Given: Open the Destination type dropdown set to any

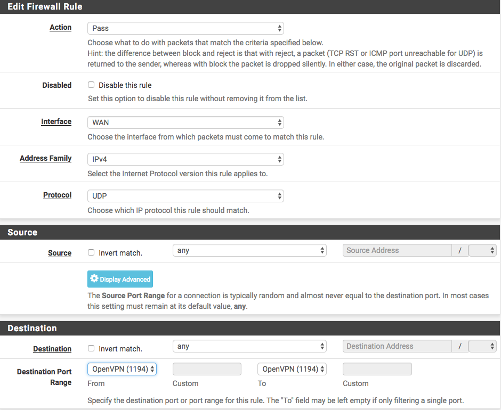Looking at the screenshot, I should click(x=249, y=347).
